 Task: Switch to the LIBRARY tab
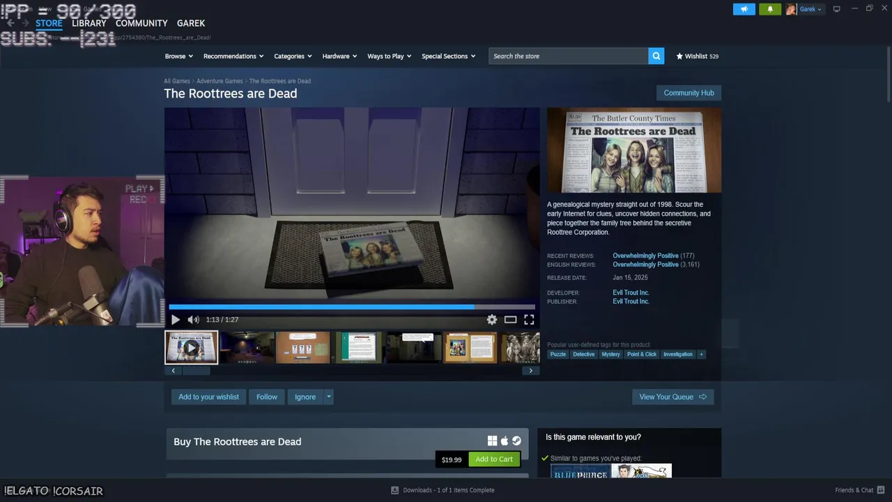pos(89,23)
